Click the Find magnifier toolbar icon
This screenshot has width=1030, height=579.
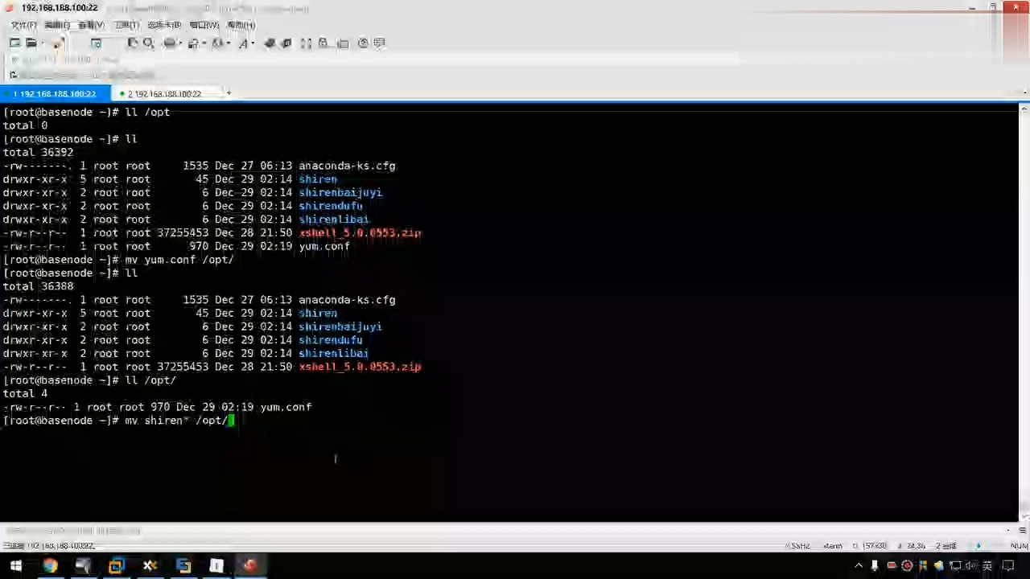149,43
